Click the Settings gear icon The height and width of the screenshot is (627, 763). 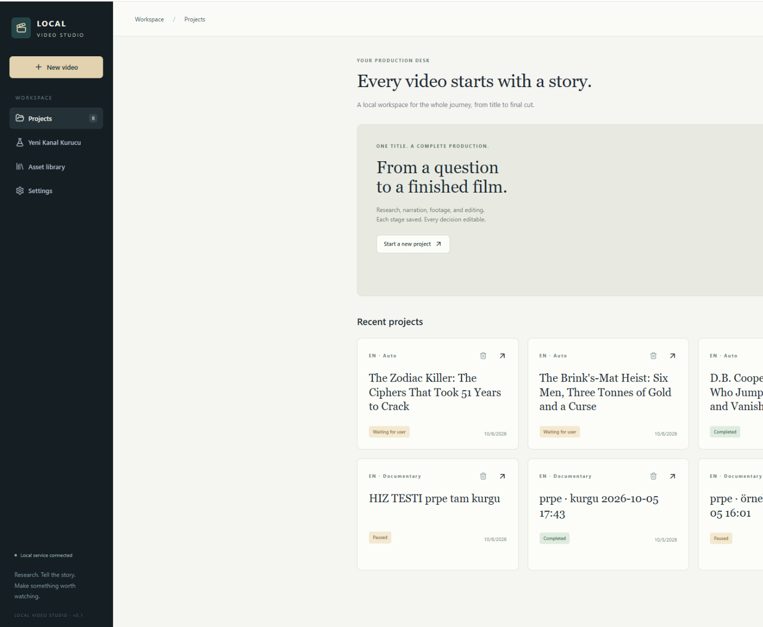(x=20, y=191)
